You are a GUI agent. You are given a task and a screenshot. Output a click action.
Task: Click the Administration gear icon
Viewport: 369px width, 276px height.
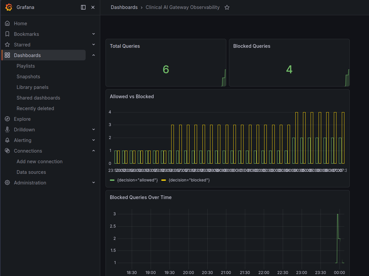[7, 182]
